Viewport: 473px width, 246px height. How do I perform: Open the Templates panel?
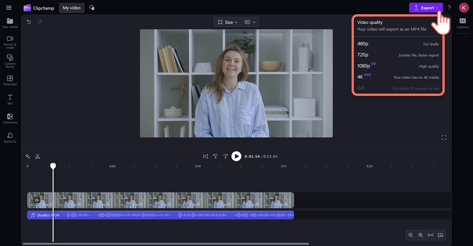click(x=10, y=81)
